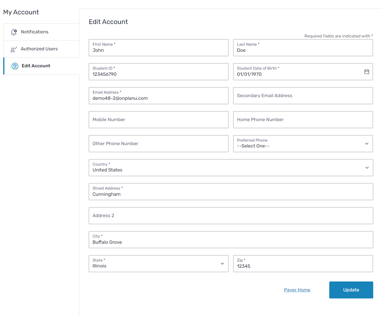Click the Home Phone Number field
Image resolution: width=382 pixels, height=316 pixels.
[x=303, y=120]
